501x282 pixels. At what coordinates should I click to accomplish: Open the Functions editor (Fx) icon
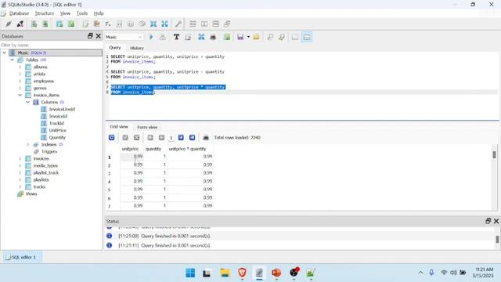point(108,24)
